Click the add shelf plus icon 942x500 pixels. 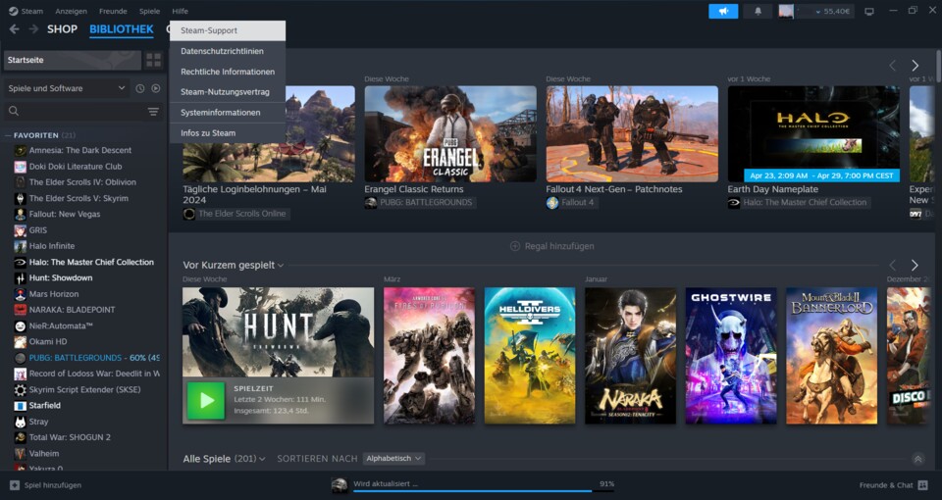pyautogui.click(x=515, y=246)
